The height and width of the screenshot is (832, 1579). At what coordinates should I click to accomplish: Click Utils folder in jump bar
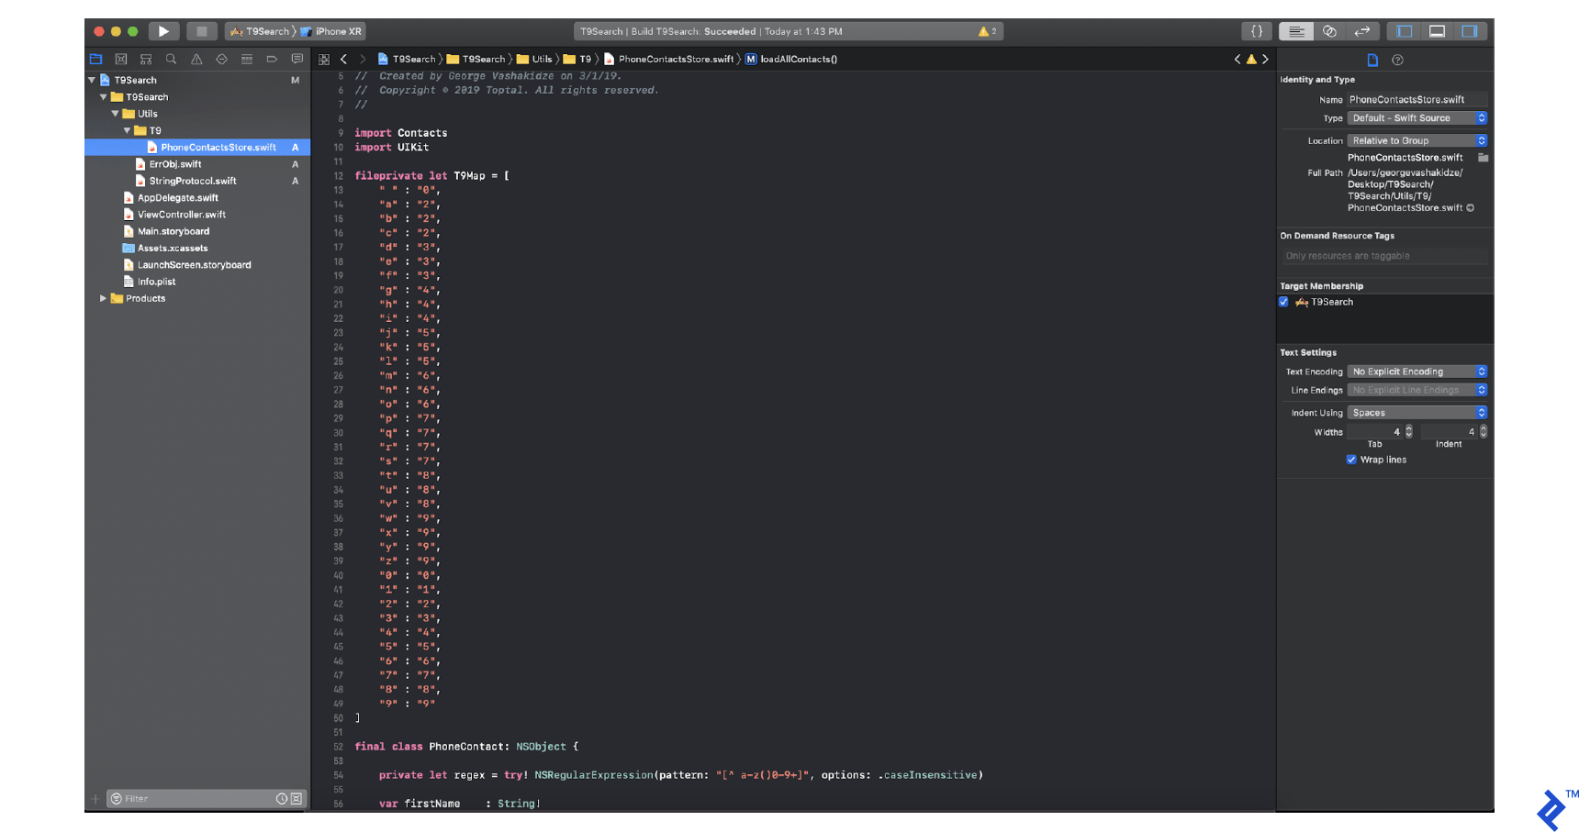pyautogui.click(x=534, y=59)
